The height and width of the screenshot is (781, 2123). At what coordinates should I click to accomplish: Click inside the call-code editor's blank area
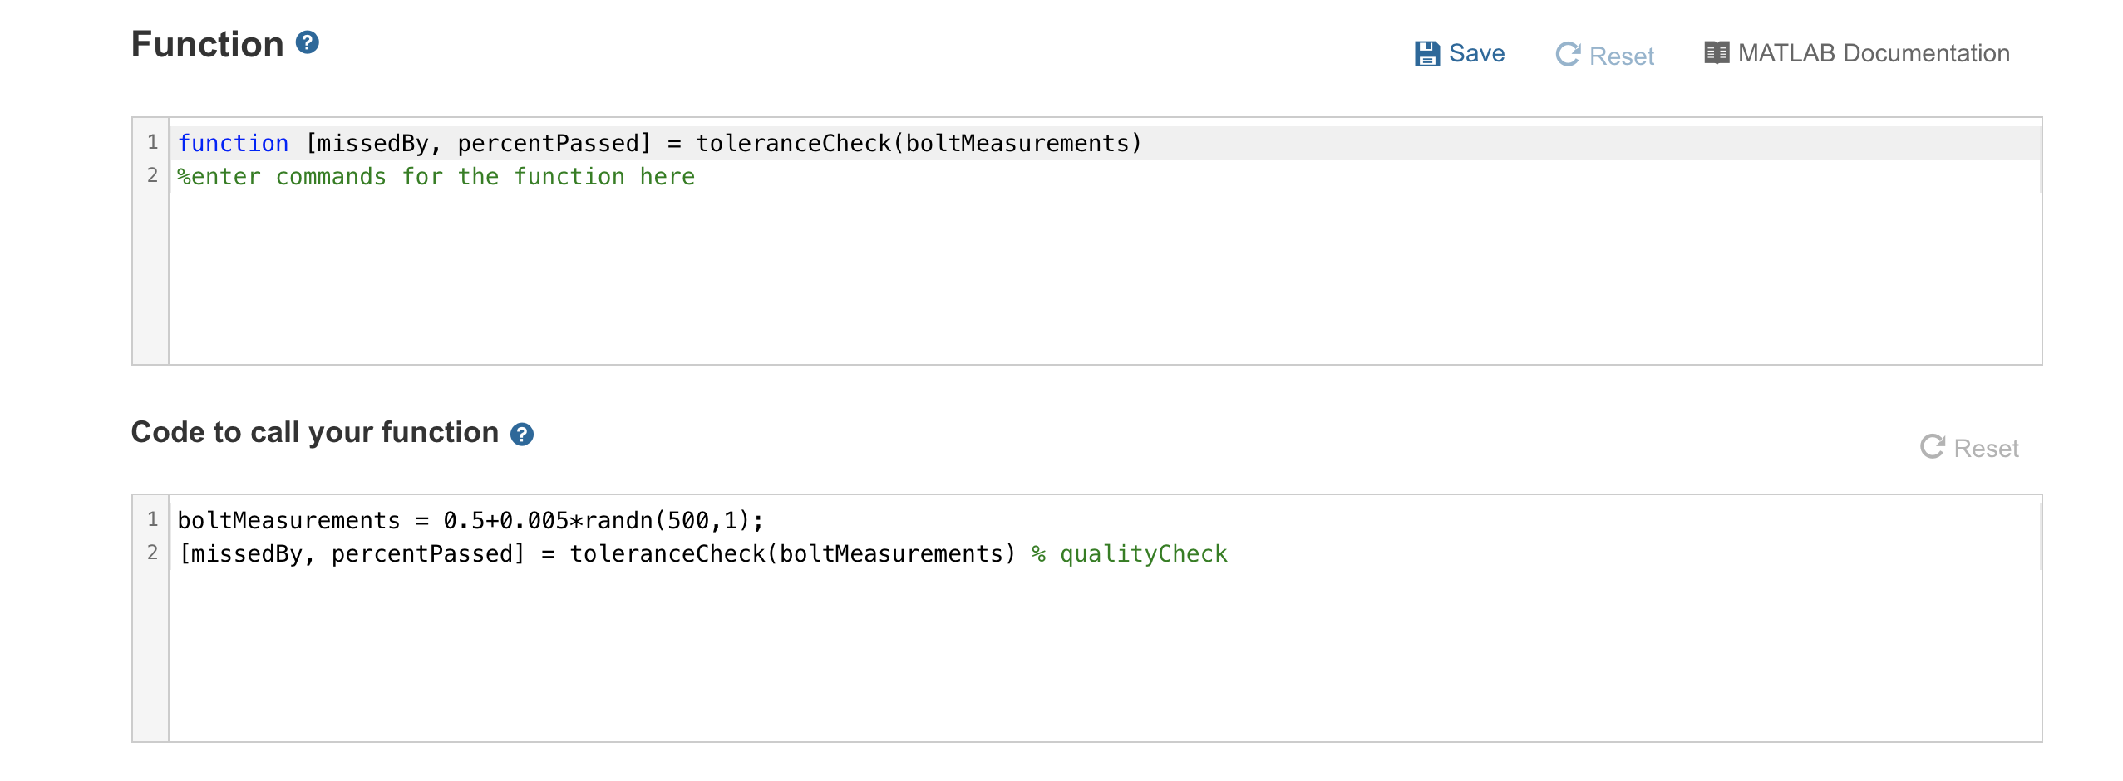(1106, 656)
